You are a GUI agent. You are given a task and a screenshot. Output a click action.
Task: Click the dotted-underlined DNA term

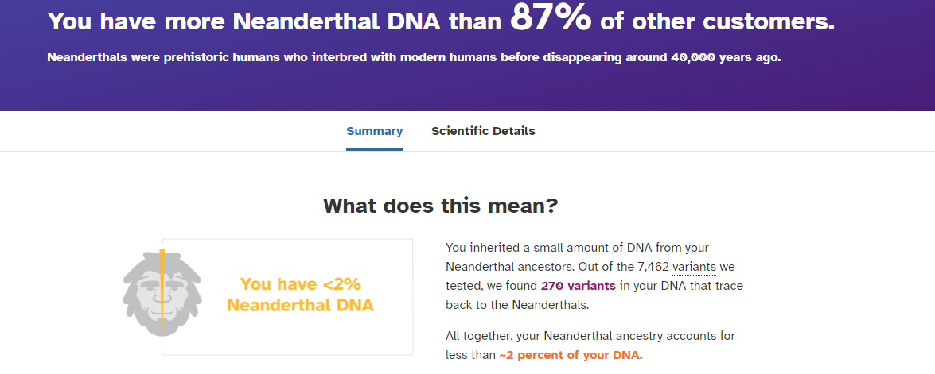pyautogui.click(x=639, y=248)
